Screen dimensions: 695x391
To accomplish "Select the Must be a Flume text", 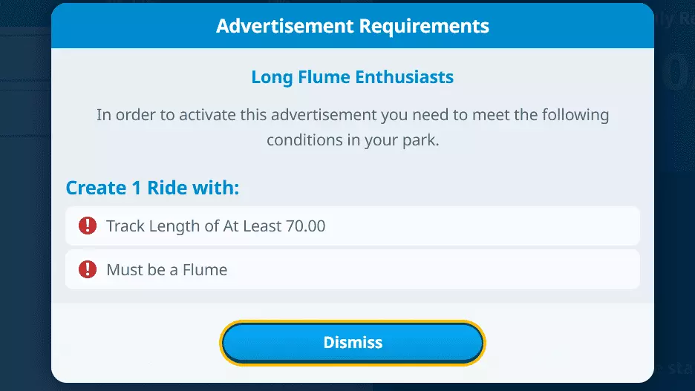I will point(167,269).
